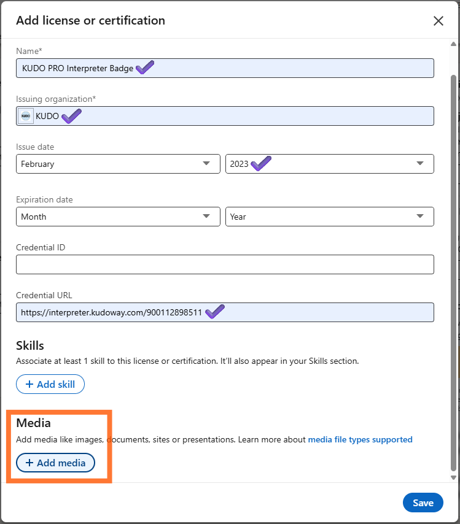Click checkmark beside KUDO PRO Interpreter Badge

(x=144, y=67)
